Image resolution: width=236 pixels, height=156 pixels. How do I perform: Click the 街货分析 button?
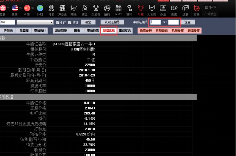click(x=146, y=30)
